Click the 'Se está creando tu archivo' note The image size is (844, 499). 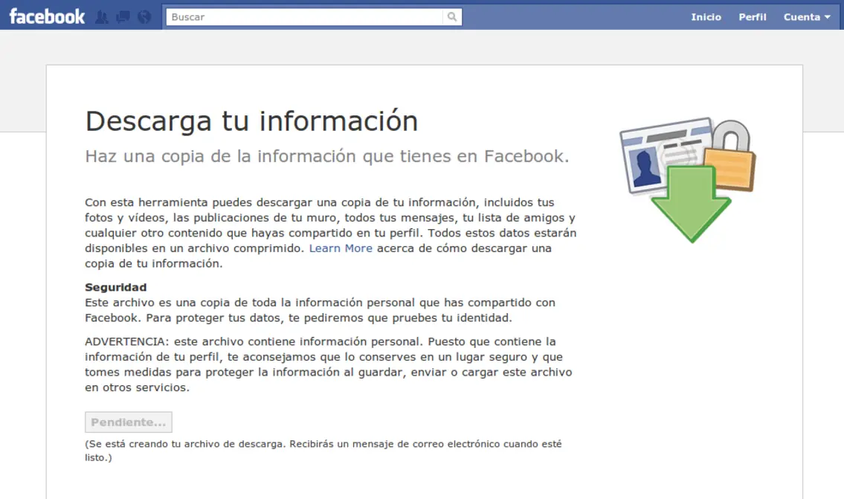[323, 451]
